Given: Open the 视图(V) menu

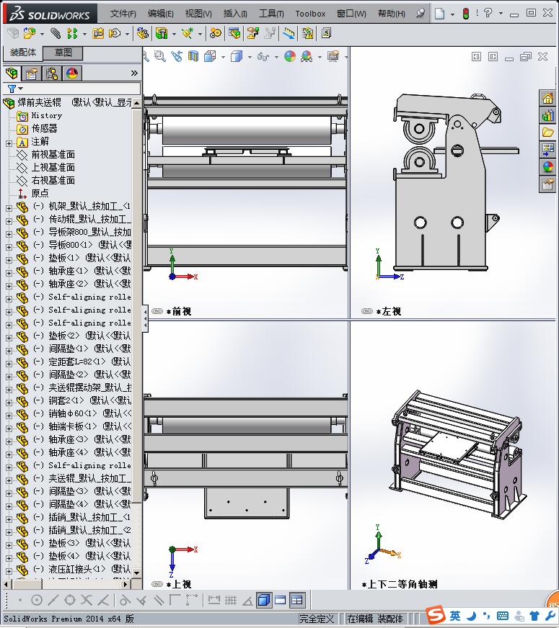Looking at the screenshot, I should (198, 14).
